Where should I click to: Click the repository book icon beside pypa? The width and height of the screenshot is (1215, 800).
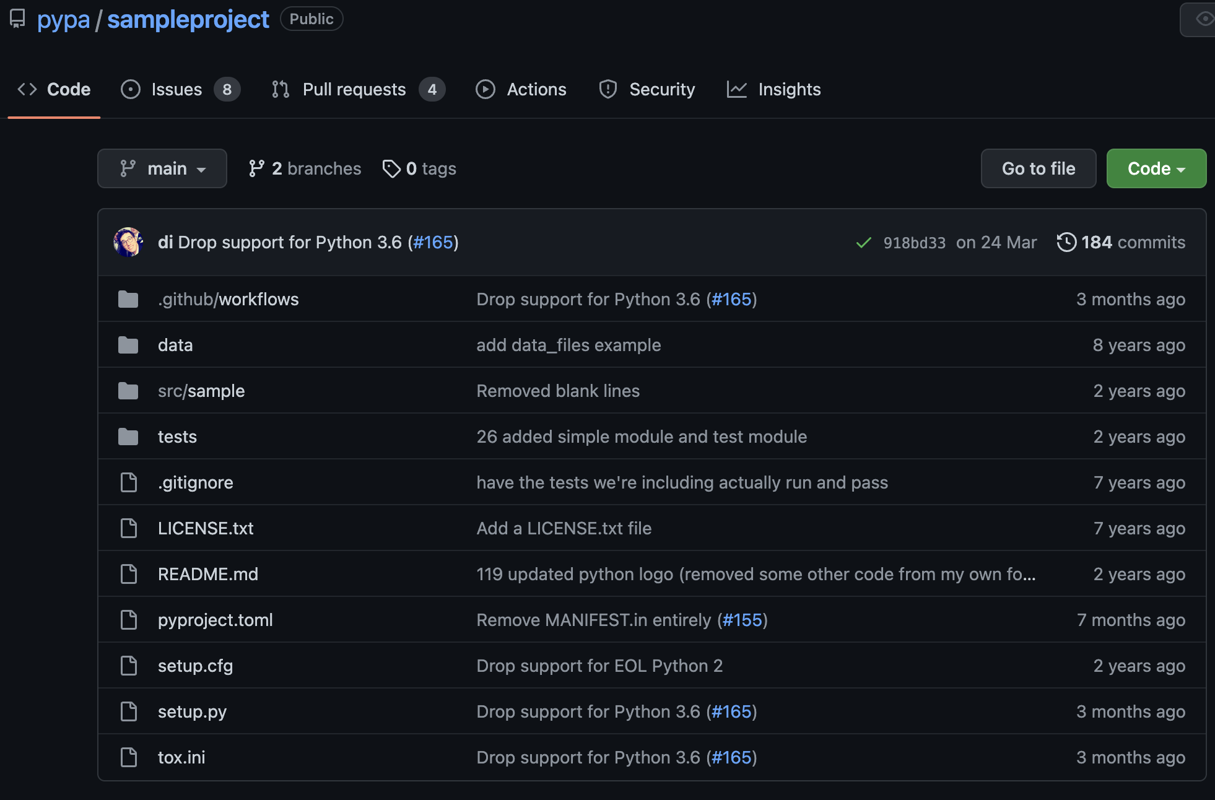[17, 19]
